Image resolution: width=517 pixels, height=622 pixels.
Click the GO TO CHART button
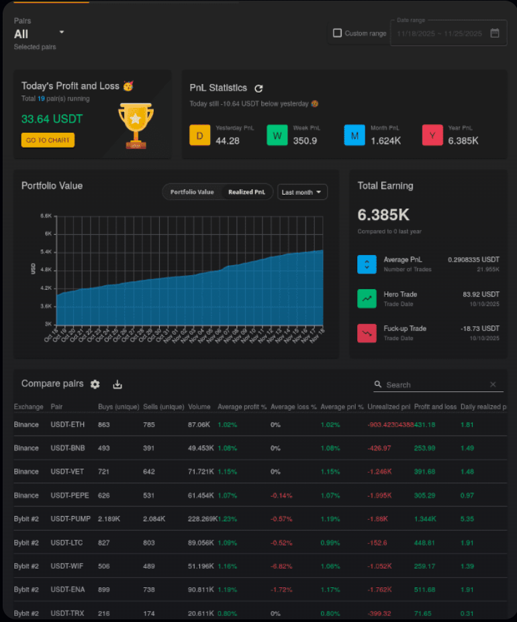click(48, 140)
